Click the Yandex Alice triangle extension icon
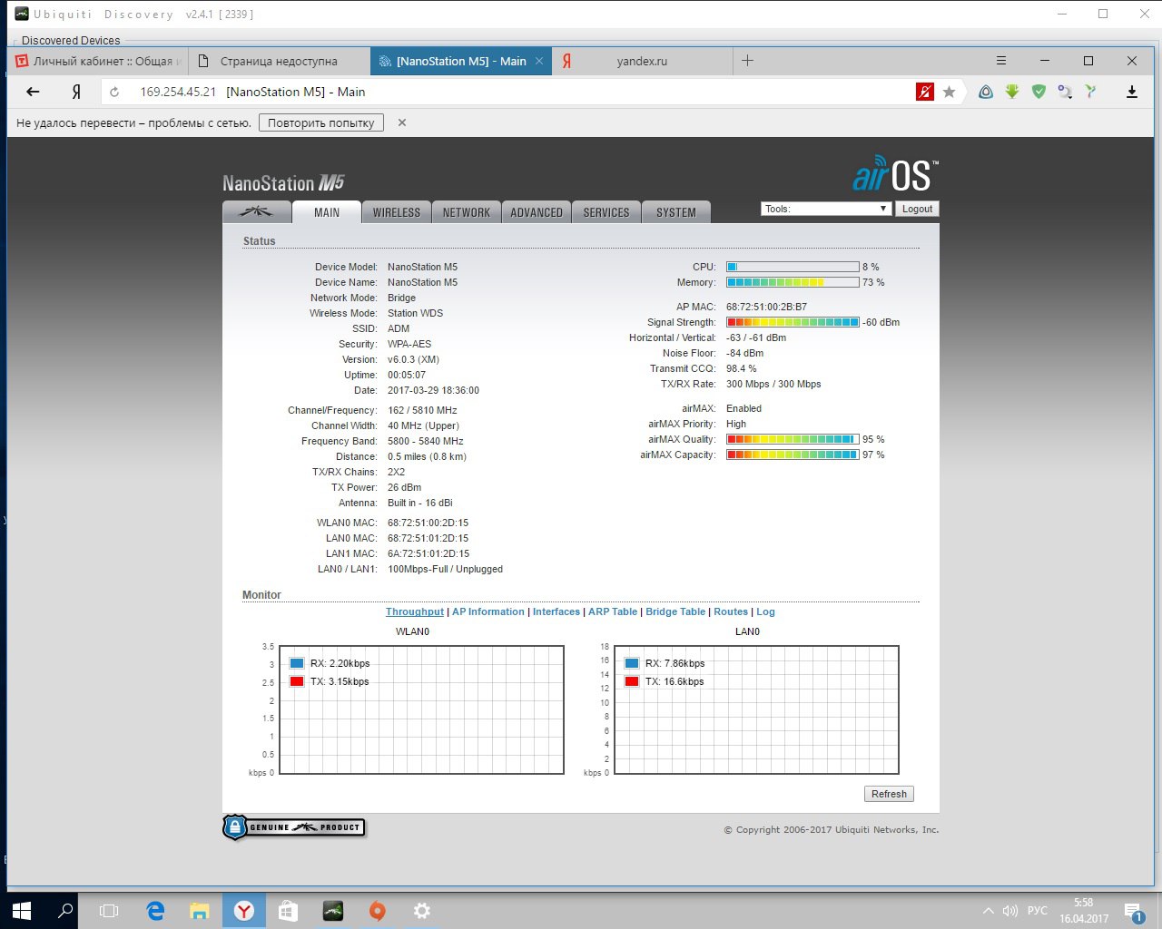 (985, 92)
